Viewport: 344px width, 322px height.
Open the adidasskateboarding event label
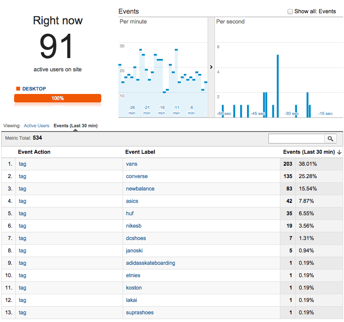click(150, 263)
